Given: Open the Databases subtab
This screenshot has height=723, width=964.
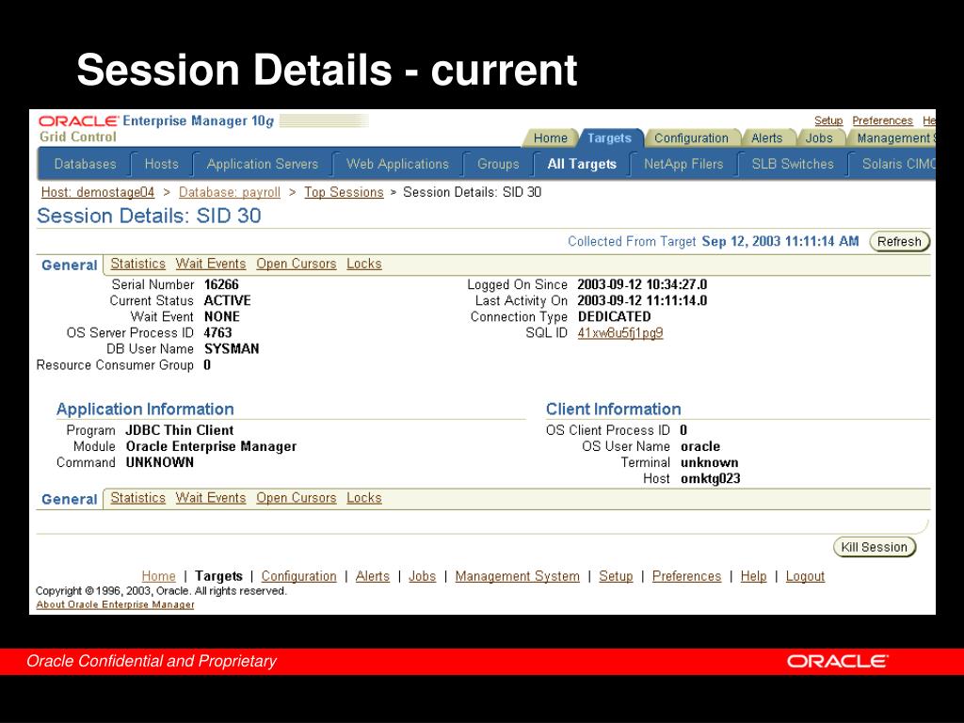Looking at the screenshot, I should [85, 164].
